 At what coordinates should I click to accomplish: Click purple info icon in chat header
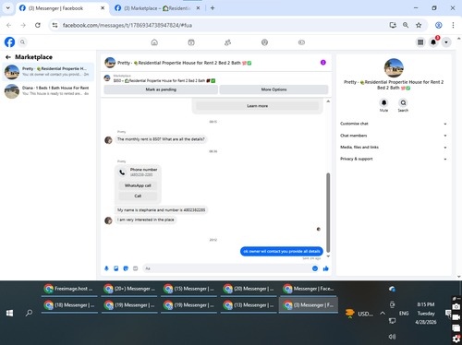click(x=323, y=63)
